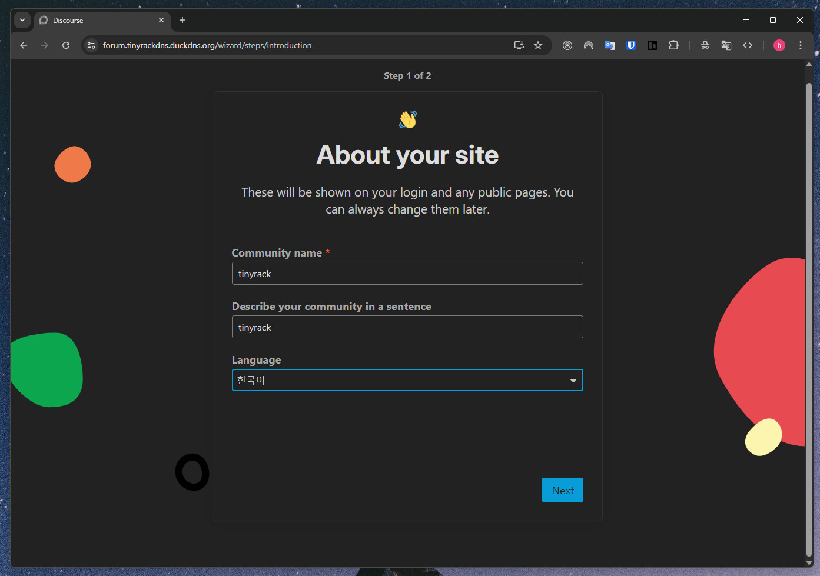This screenshot has width=820, height=576.
Task: View site information icon in address bar
Action: [91, 45]
